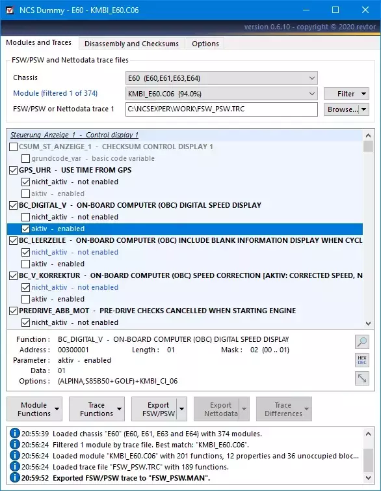Click the Export FSW/PSW button
This screenshot has height=491, width=381.
155,409
